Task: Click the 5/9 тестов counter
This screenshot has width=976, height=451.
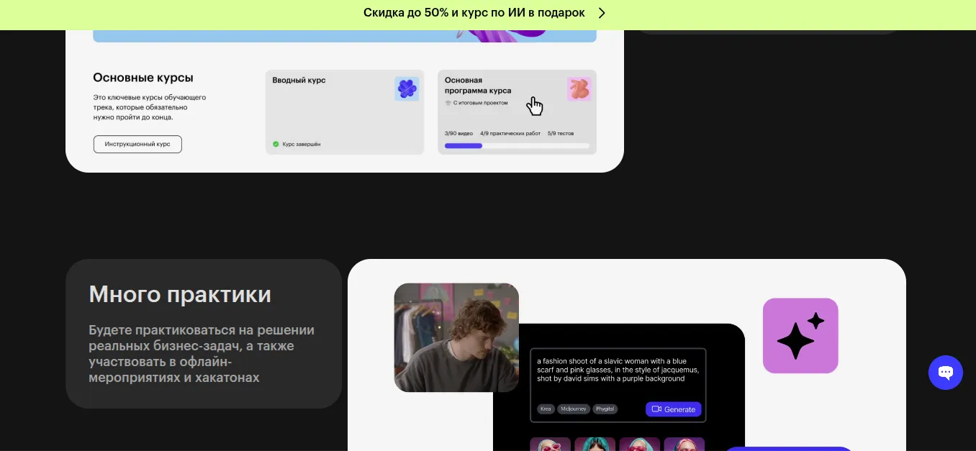Action: click(x=561, y=133)
